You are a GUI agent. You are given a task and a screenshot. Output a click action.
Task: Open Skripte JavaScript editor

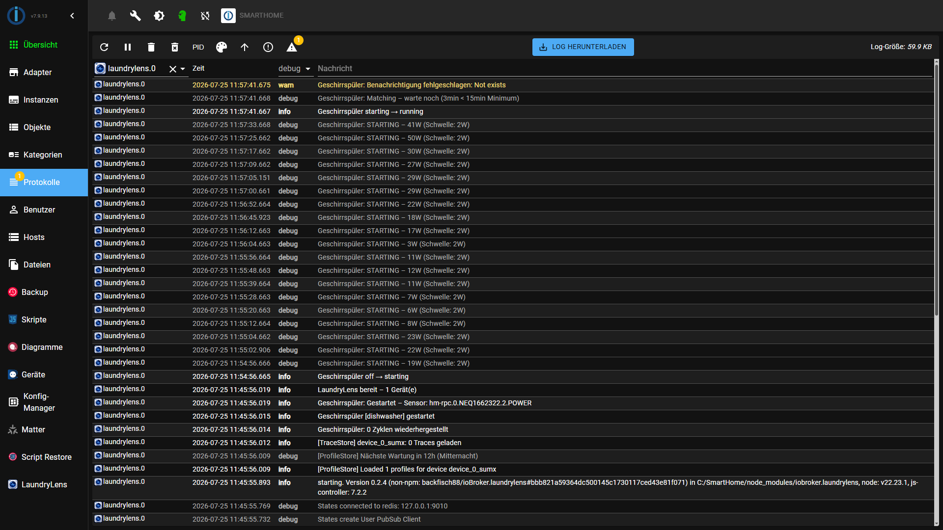click(44, 319)
